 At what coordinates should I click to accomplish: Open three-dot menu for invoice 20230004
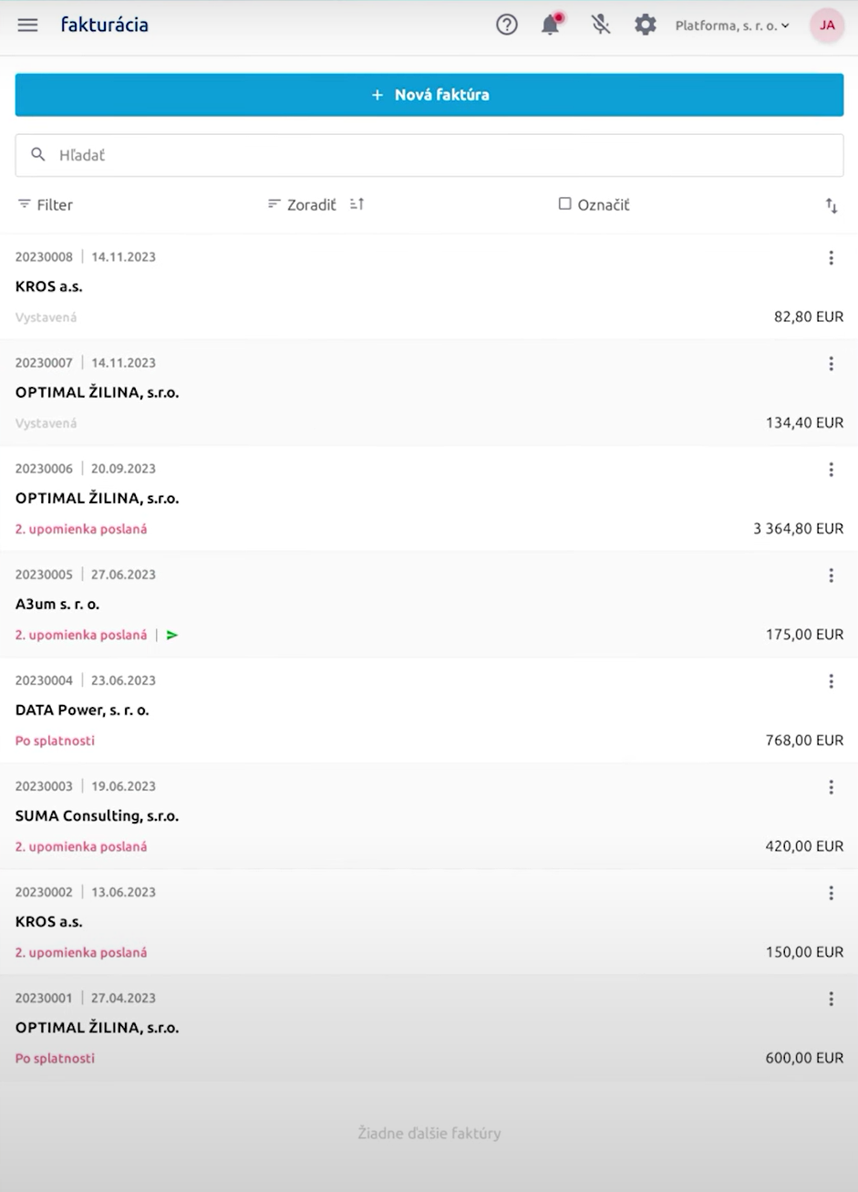831,681
